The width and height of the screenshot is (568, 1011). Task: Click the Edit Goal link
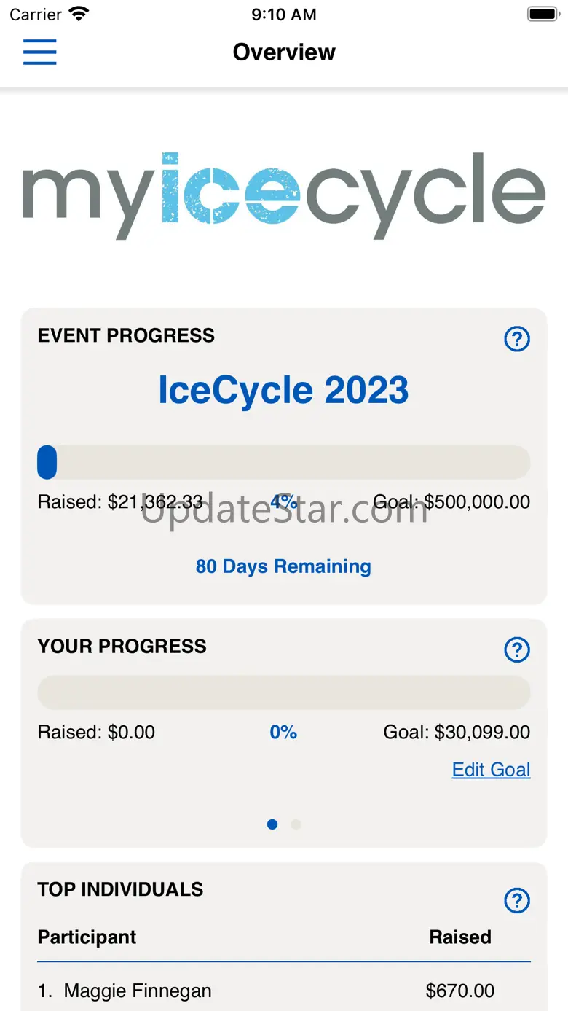tap(491, 770)
